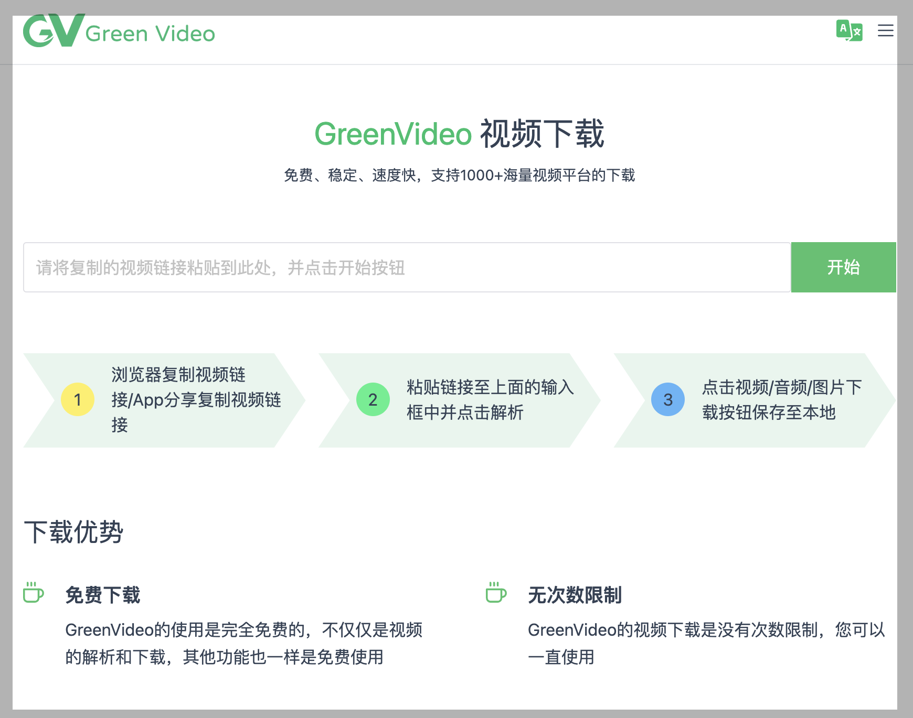Click step three text about saving locally
This screenshot has width=913, height=718.
click(x=781, y=399)
